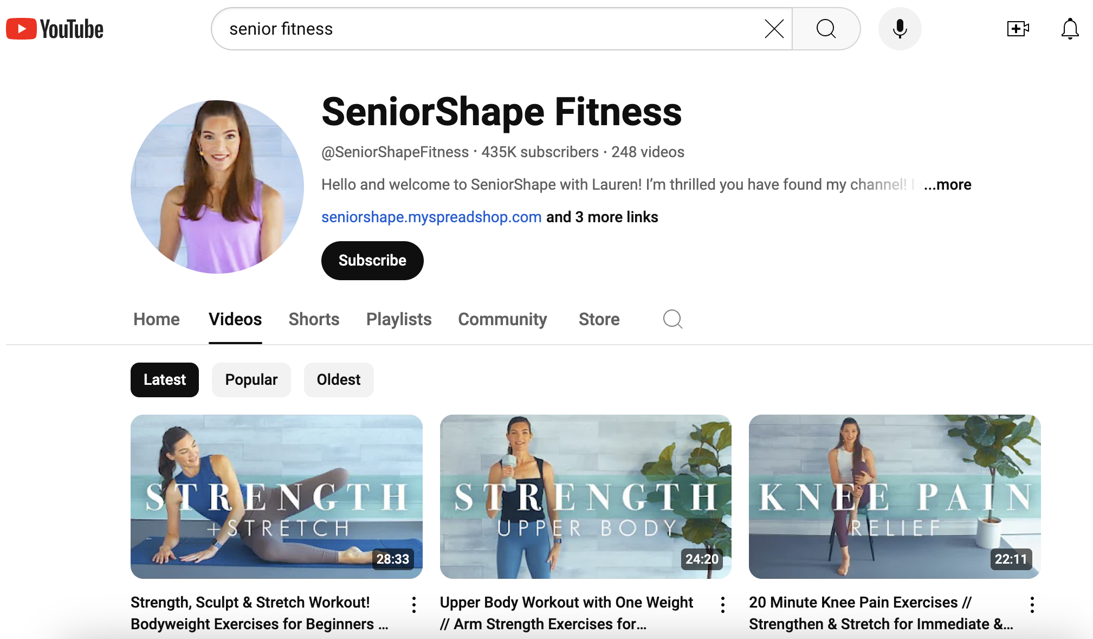Subscribe to the SeniorShape Fitness channel

[372, 261]
